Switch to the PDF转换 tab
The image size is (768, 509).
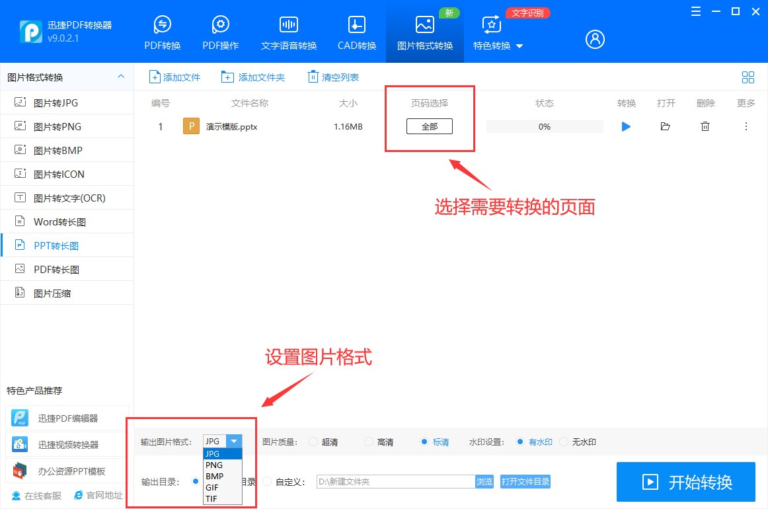(162, 31)
